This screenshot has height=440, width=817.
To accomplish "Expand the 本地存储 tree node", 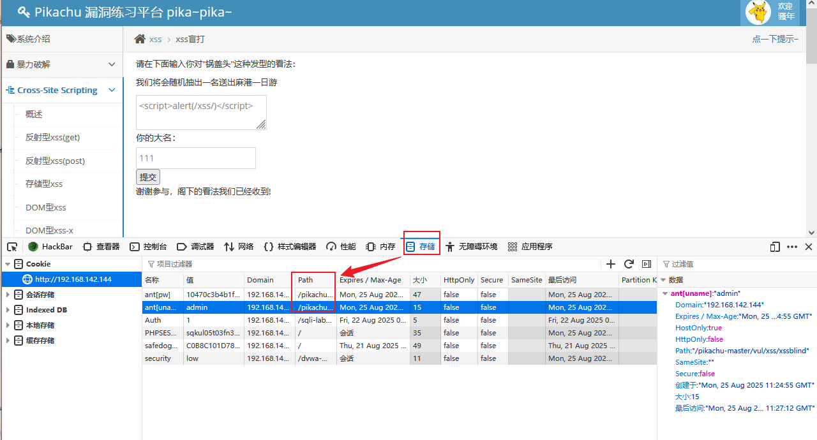I will click(8, 325).
